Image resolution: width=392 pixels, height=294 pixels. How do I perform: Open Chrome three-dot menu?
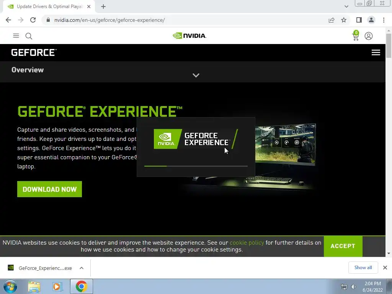coord(384,20)
